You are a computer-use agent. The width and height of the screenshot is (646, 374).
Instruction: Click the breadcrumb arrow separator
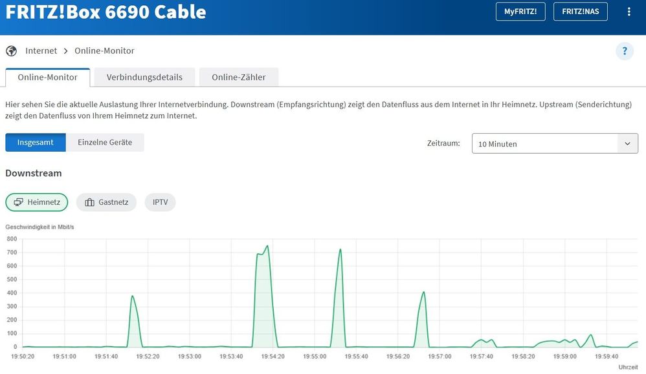[66, 50]
